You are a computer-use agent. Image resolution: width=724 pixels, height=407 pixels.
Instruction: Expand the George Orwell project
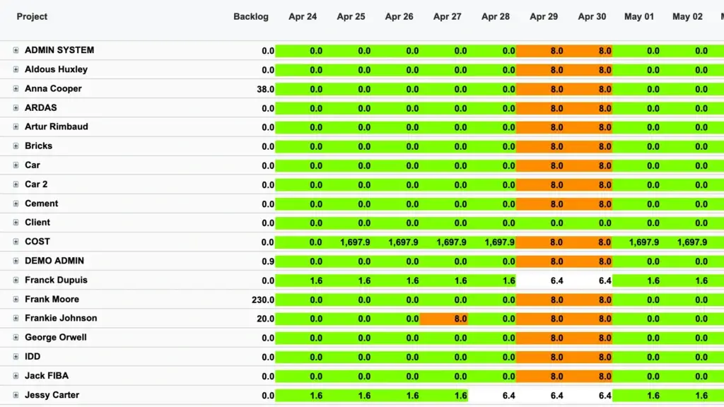(x=16, y=338)
